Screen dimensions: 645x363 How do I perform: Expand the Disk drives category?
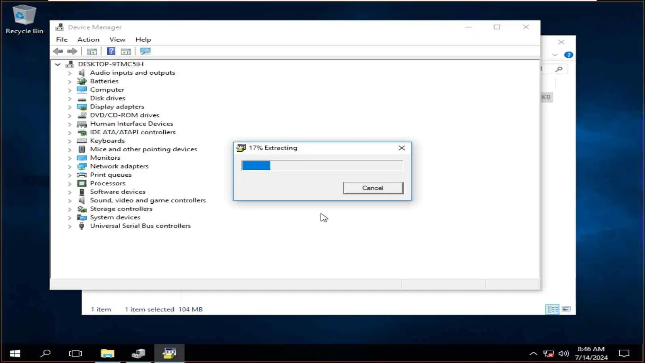coord(70,98)
